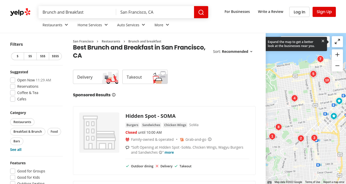
Task: Select the Delivery option tab
Action: [95, 77]
